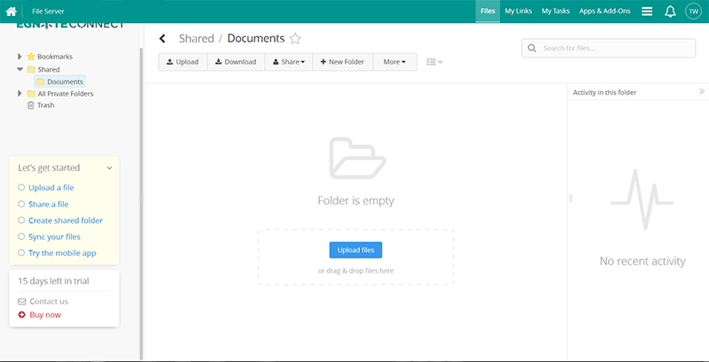The image size is (709, 362).
Task: Open the Share a file link
Action: [49, 204]
